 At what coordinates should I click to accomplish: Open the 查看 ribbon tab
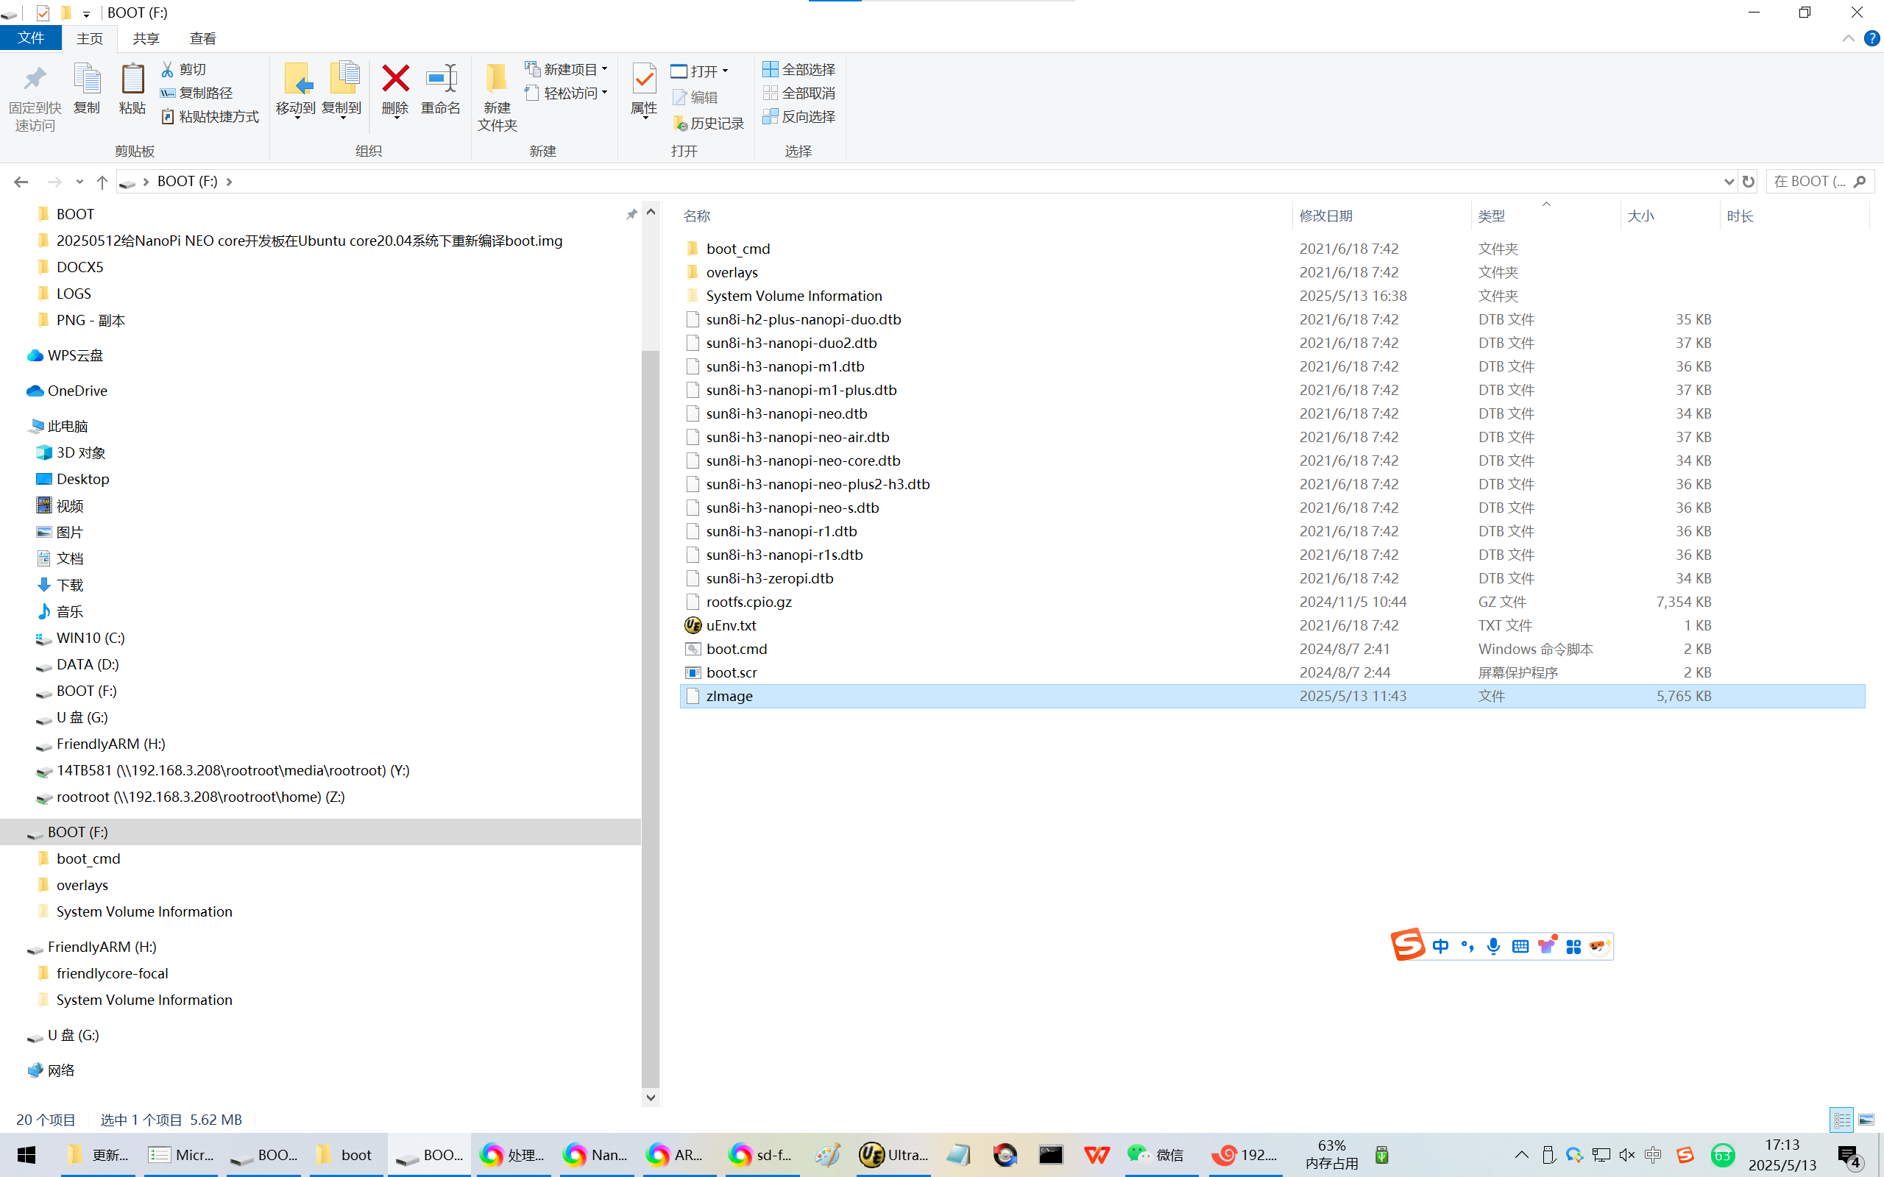(202, 38)
